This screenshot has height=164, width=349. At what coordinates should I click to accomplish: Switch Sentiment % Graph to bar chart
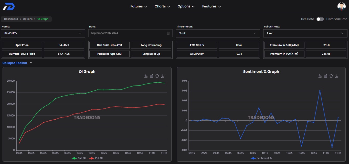coord(326,76)
